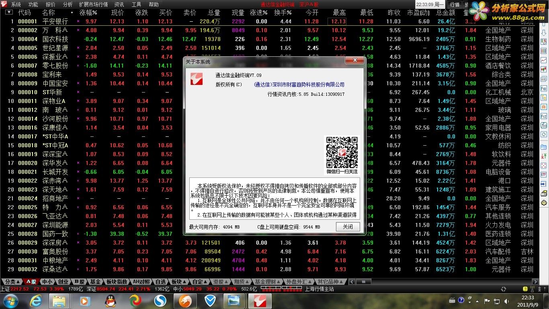The width and height of the screenshot is (549, 309).
Task: Switch to the 创业 bottom tab
Action: (64, 282)
